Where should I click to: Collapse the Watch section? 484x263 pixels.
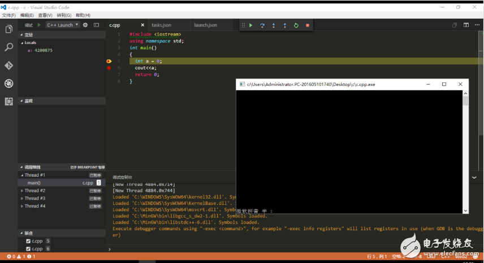tap(62, 100)
